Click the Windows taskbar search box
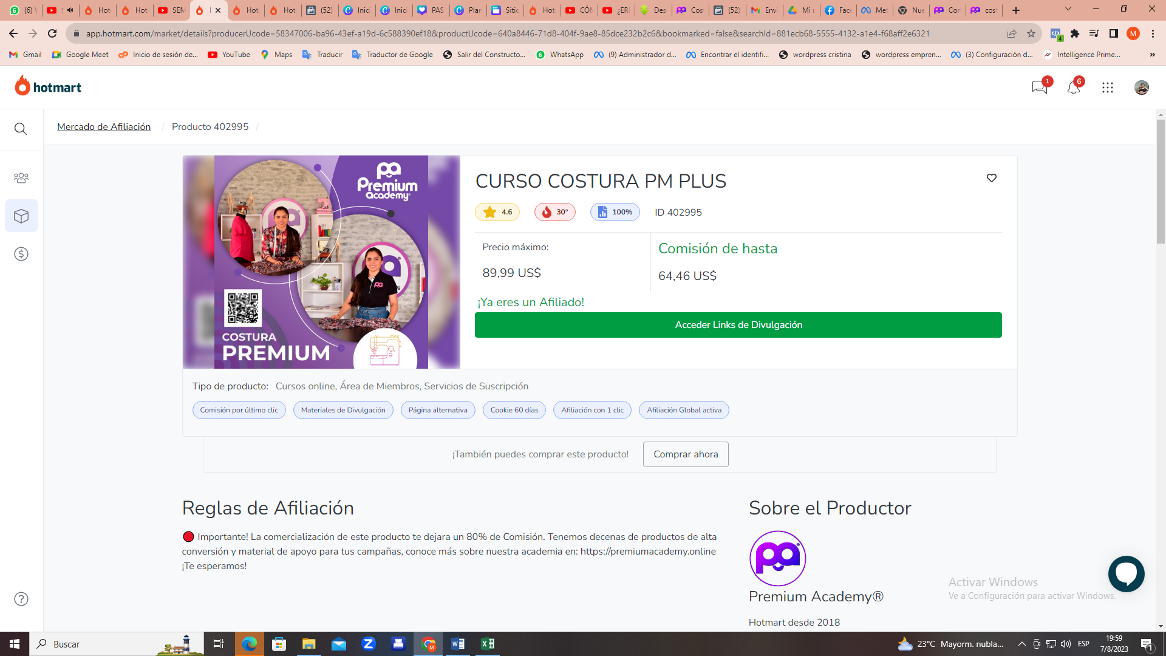 (x=117, y=644)
